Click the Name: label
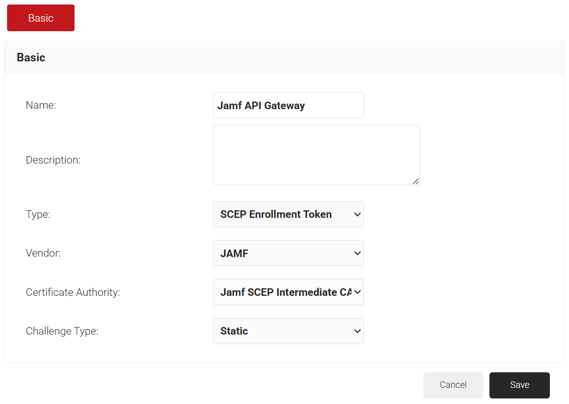Image resolution: width=569 pixels, height=404 pixels. pos(41,105)
